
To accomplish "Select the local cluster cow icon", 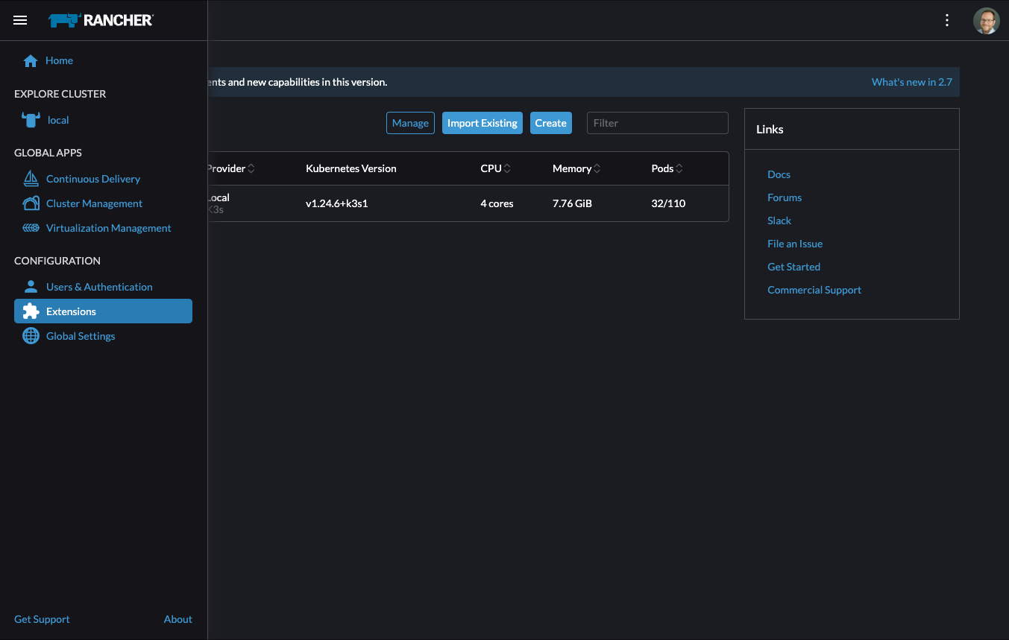I will [x=31, y=120].
